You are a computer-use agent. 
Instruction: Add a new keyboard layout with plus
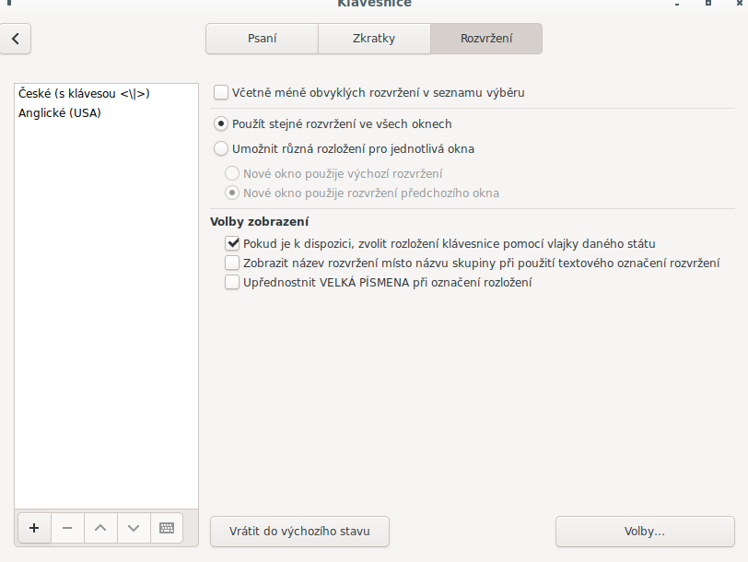[x=34, y=528]
